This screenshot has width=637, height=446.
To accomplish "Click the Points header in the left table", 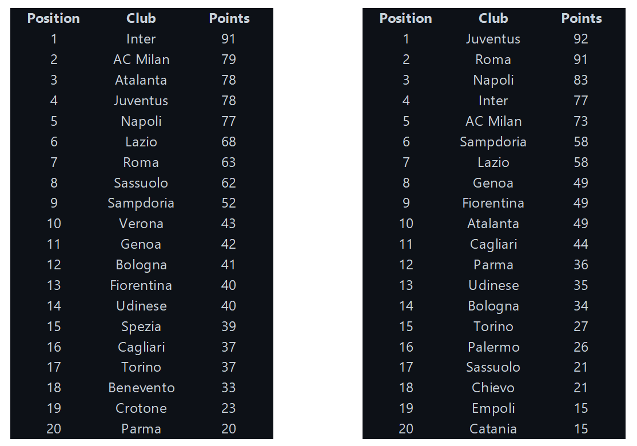I will click(x=229, y=18).
